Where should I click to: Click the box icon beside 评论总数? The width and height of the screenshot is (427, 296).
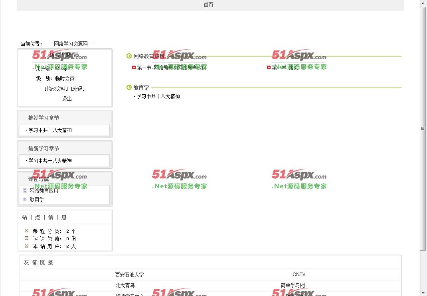click(26, 238)
